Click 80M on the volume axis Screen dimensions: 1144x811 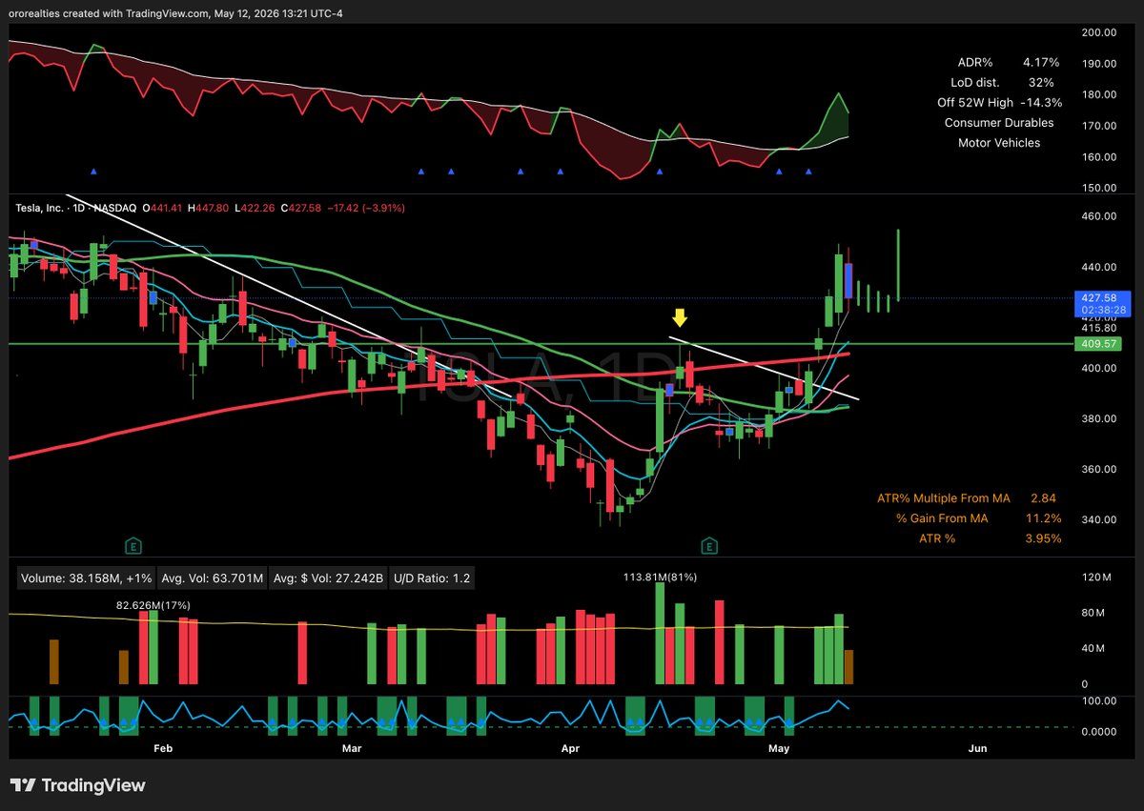pyautogui.click(x=1095, y=613)
